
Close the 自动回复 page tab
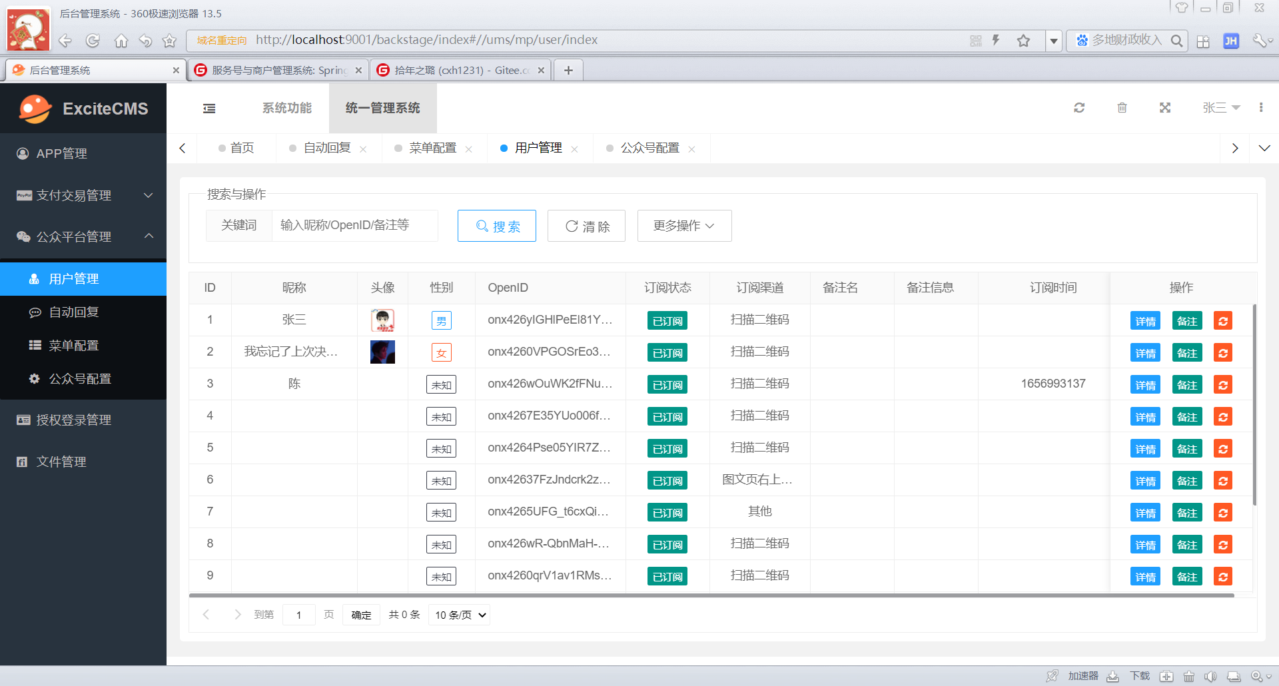pyautogui.click(x=363, y=149)
